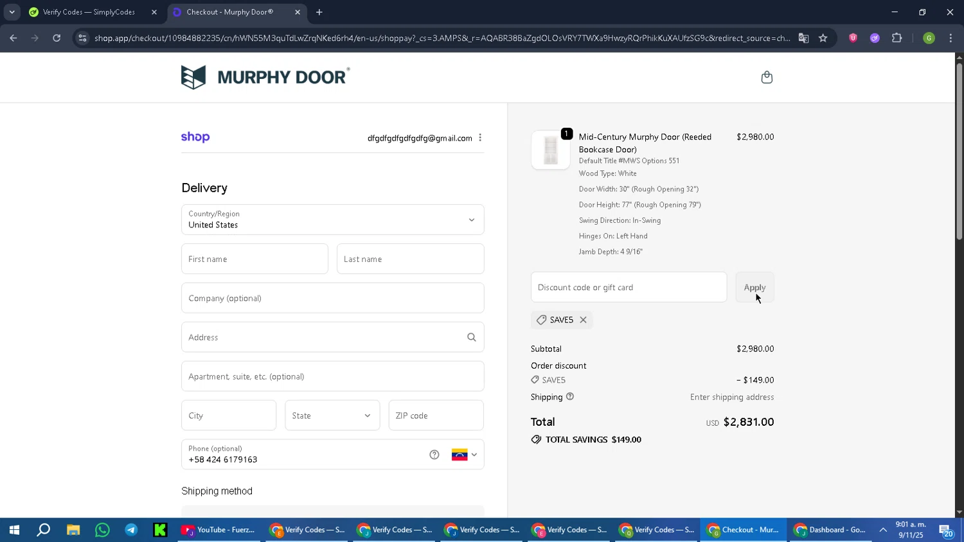Open WhatsApp from taskbar
Image resolution: width=964 pixels, height=542 pixels.
(x=102, y=530)
